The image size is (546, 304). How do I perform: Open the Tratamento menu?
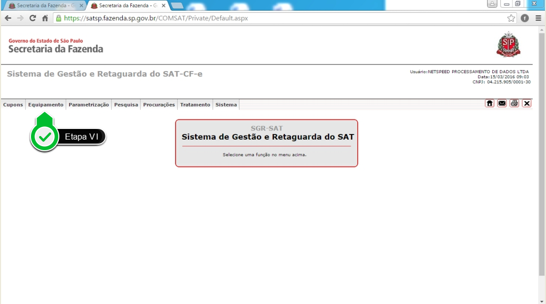tap(195, 105)
